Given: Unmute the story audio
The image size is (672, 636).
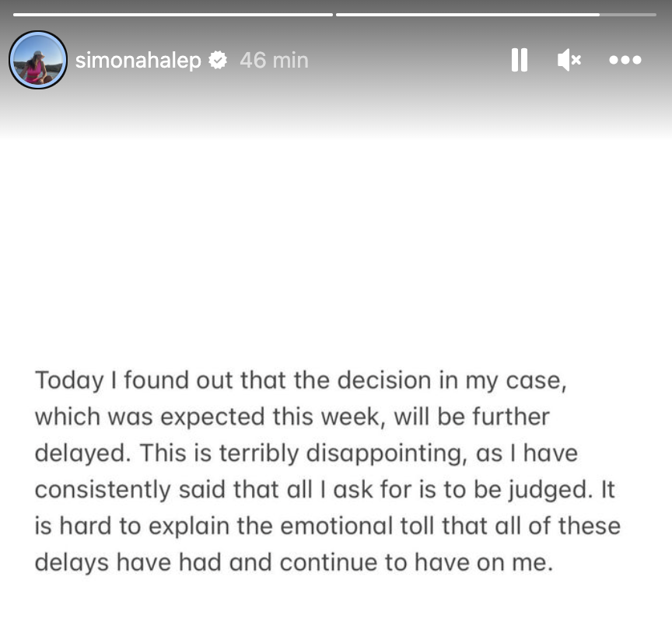Looking at the screenshot, I should (x=569, y=60).
